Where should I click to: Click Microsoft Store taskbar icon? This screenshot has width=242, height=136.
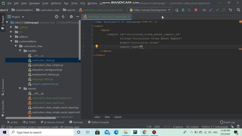[x=97, y=132]
